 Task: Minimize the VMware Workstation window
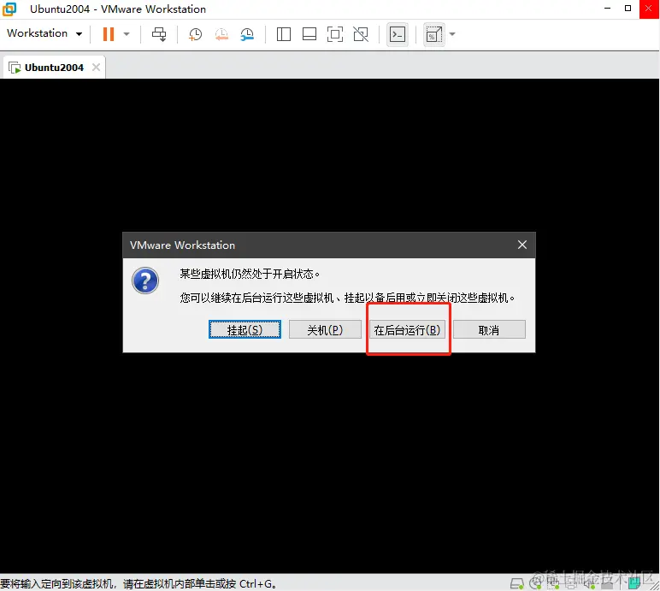[607, 9]
